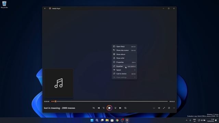Start playback with the Play button
Image resolution: width=219 pixels, height=123 pixels.
coord(109,108)
